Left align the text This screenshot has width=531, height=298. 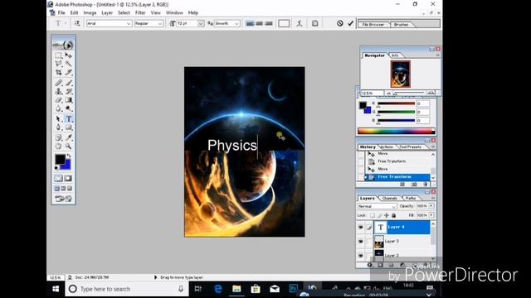250,23
